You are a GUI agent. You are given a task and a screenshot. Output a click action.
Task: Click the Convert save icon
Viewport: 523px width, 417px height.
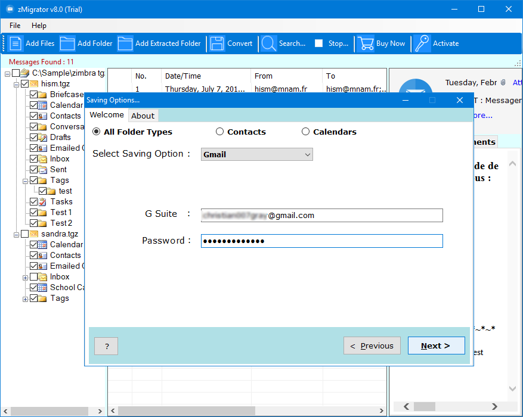[218, 43]
